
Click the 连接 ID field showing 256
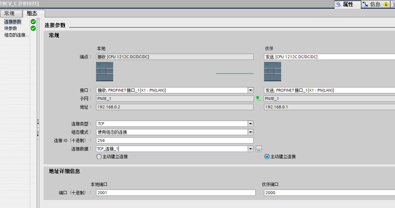pos(174,141)
